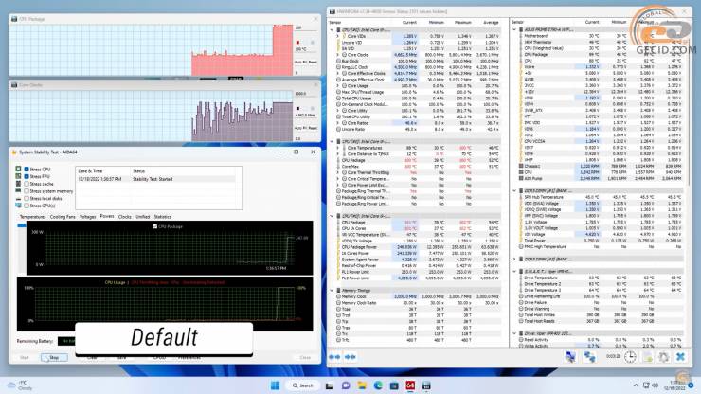
Task: Switch to the Clocks tab
Action: pos(125,217)
